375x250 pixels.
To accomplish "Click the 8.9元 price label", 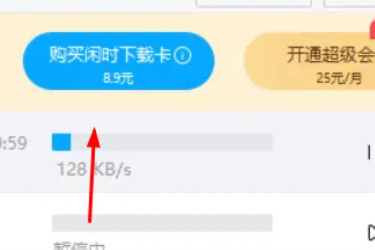I will [x=118, y=78].
